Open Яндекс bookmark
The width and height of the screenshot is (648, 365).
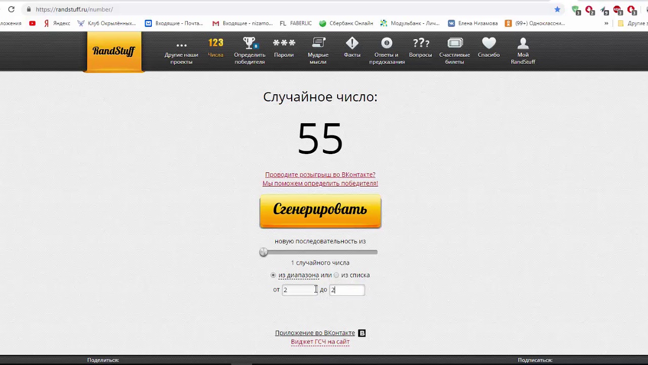coord(57,23)
